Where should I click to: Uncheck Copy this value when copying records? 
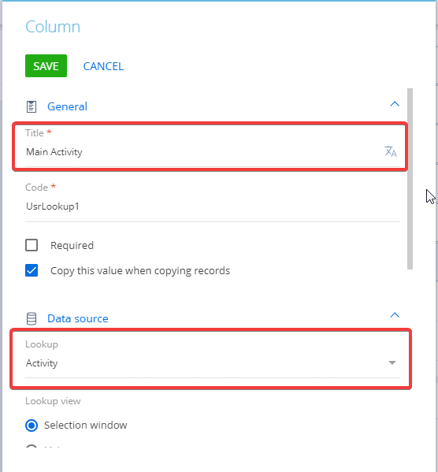coord(32,270)
